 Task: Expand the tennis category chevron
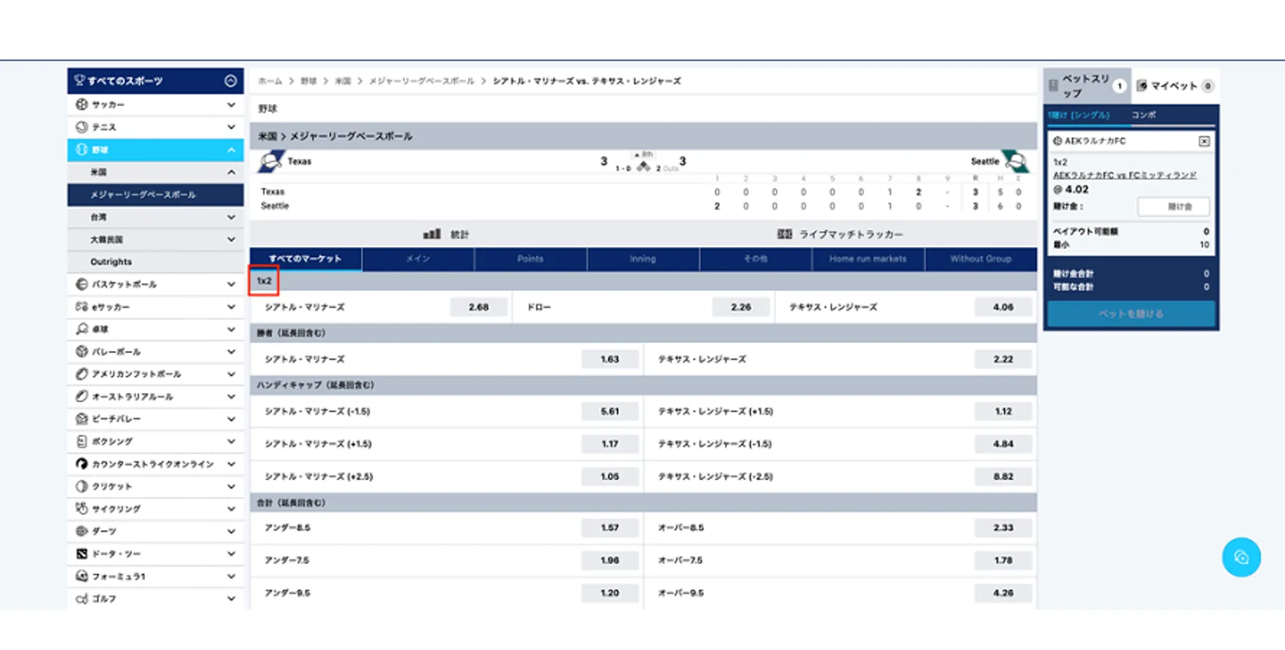tap(231, 127)
